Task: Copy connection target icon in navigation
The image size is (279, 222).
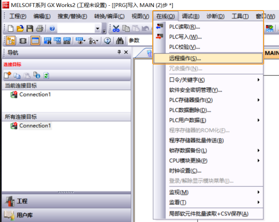Action: tap(17, 75)
